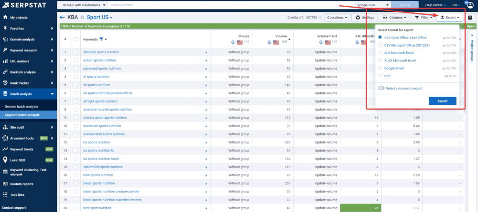This screenshot has height=212, width=478.
Task: Open the beast sports nutrition keyword link
Action: click(x=99, y=183)
